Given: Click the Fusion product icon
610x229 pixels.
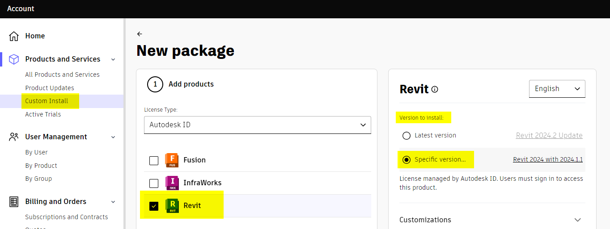Looking at the screenshot, I should pyautogui.click(x=172, y=160).
